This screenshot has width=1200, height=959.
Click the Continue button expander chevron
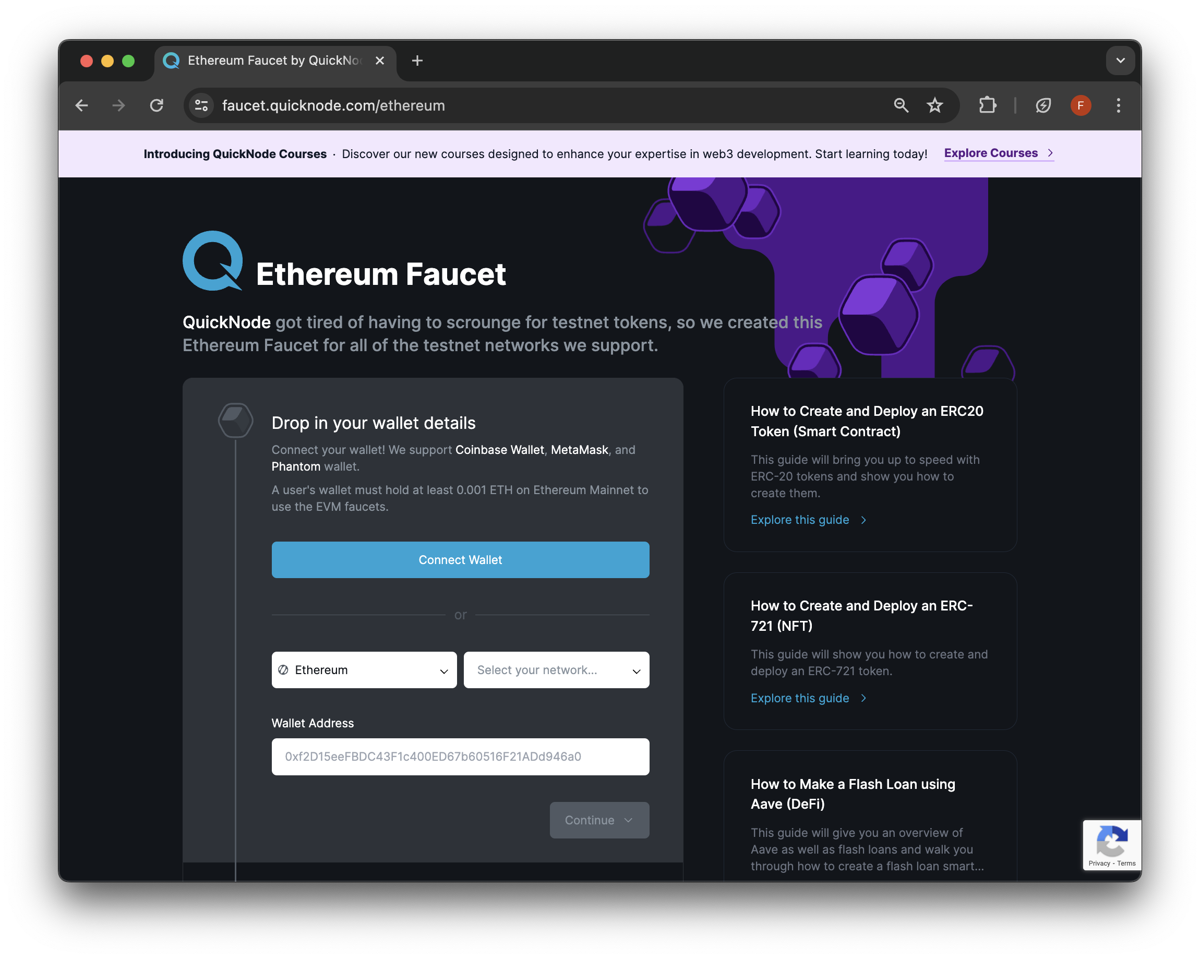pyautogui.click(x=628, y=820)
